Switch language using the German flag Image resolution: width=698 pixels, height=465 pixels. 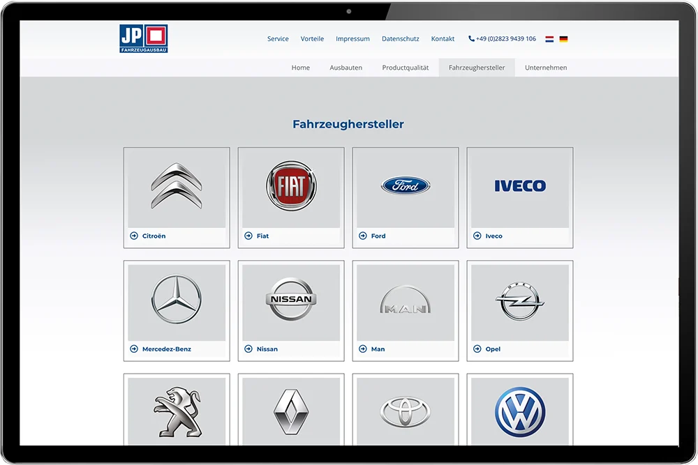[563, 39]
